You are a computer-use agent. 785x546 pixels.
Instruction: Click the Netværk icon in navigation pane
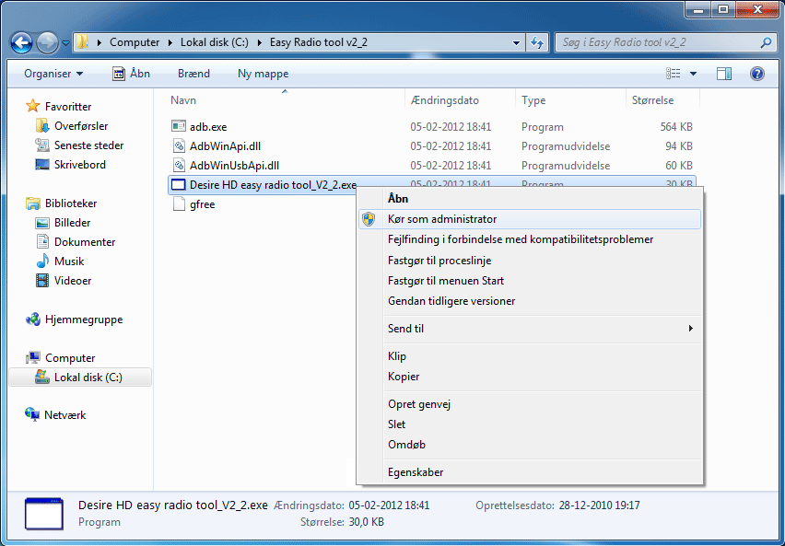tap(32, 414)
